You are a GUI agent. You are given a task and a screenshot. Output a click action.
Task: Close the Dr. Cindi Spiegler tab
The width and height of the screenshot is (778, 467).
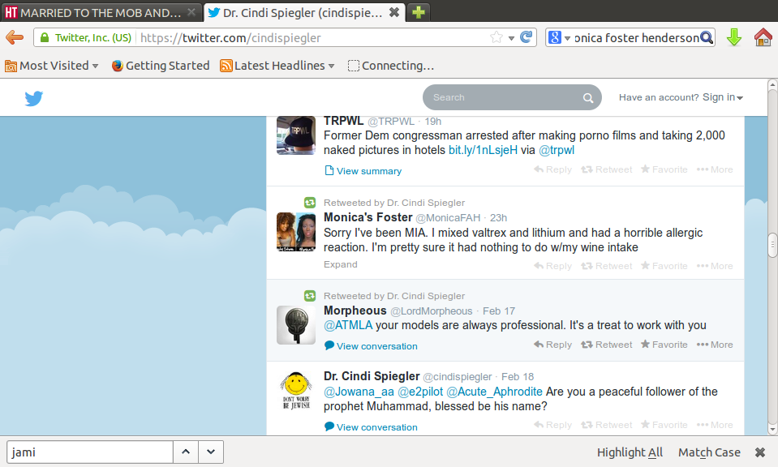tap(394, 12)
